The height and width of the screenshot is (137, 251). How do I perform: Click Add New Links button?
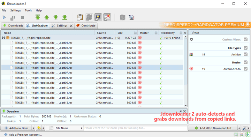(x=16, y=128)
